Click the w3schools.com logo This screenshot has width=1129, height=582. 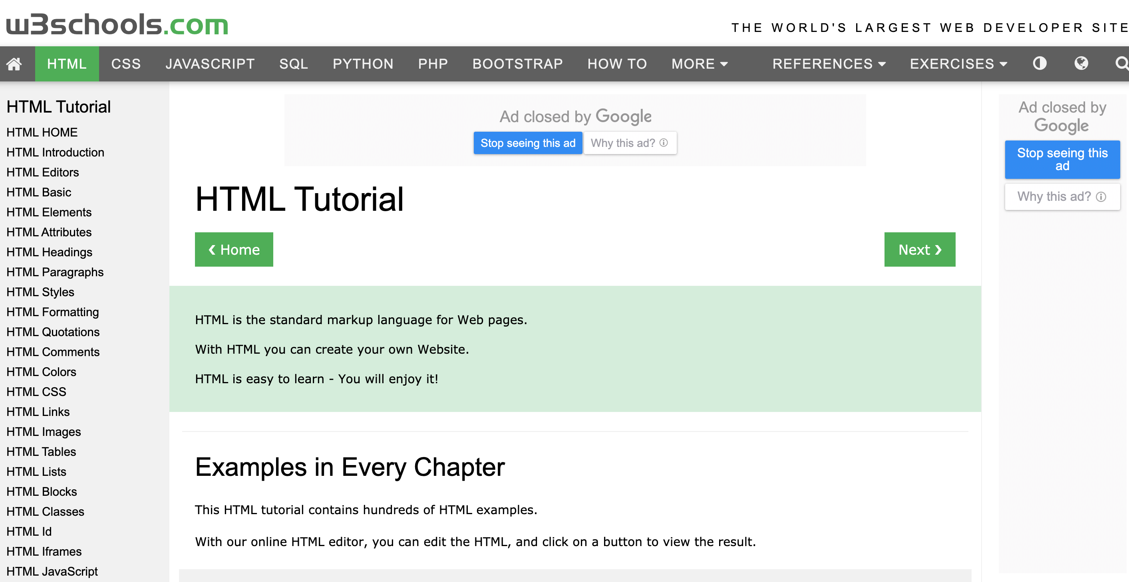click(x=117, y=24)
